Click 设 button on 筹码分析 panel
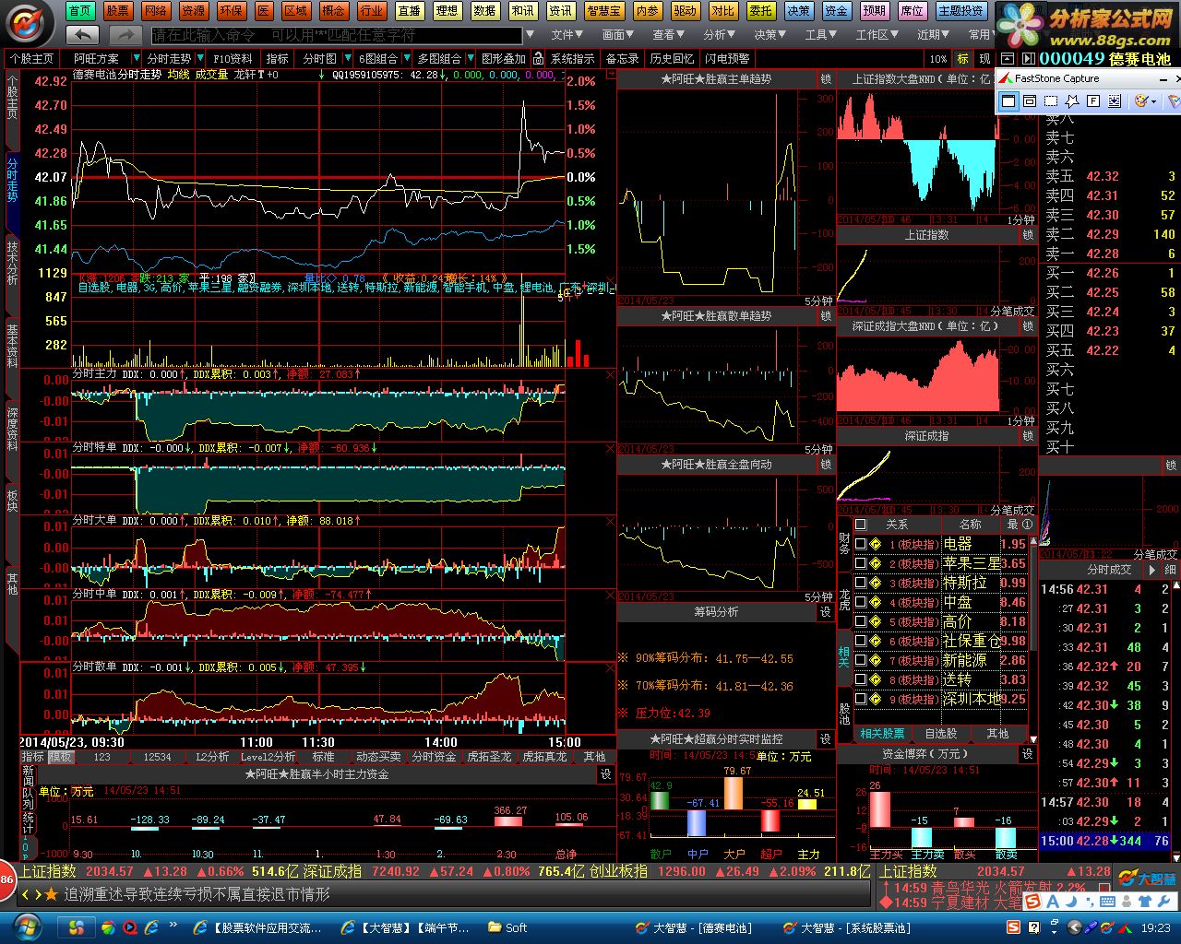This screenshot has width=1181, height=944. (826, 611)
